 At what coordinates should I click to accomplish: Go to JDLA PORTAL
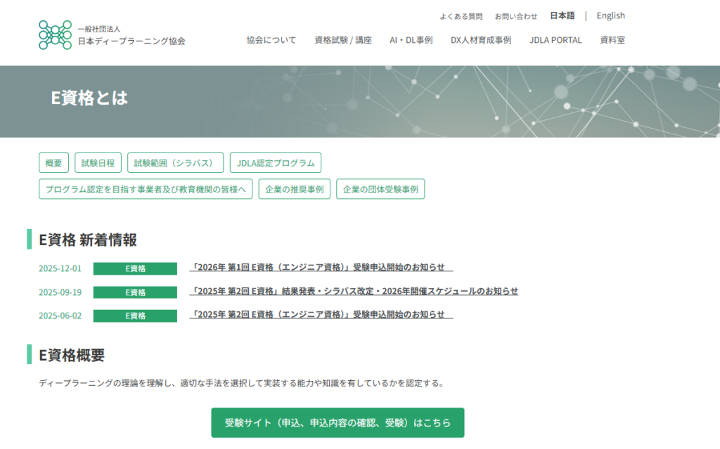point(555,40)
